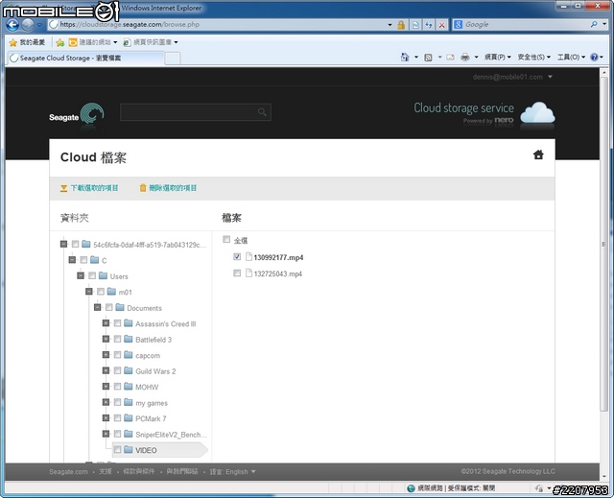
Task: Click the VIDEO folder icon
Action: 128,449
